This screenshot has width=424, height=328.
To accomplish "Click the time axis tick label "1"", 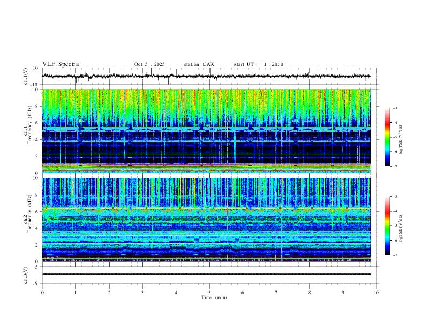I will pyautogui.click(x=75, y=293).
